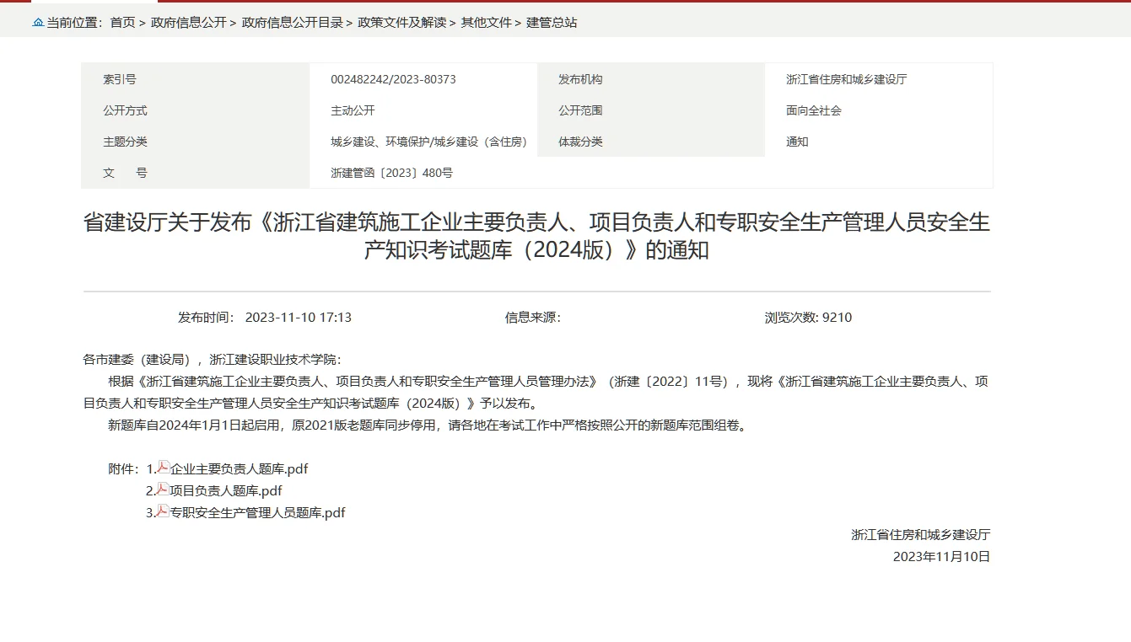
Task: Download attachment 企业主要负责人题库.pdf
Action: click(237, 468)
